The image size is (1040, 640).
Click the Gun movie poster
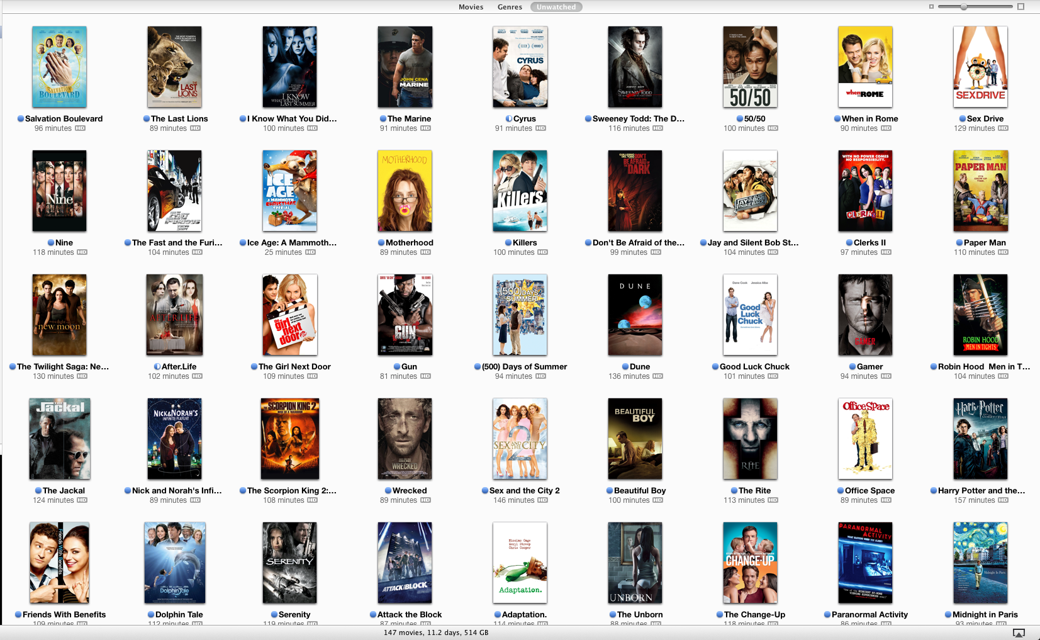[x=405, y=315]
